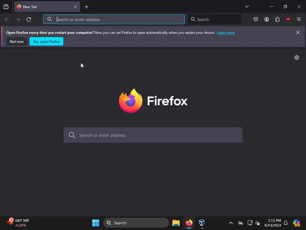306x230 pixels.
Task: Click the Windows taskbar Search box
Action: 136,223
